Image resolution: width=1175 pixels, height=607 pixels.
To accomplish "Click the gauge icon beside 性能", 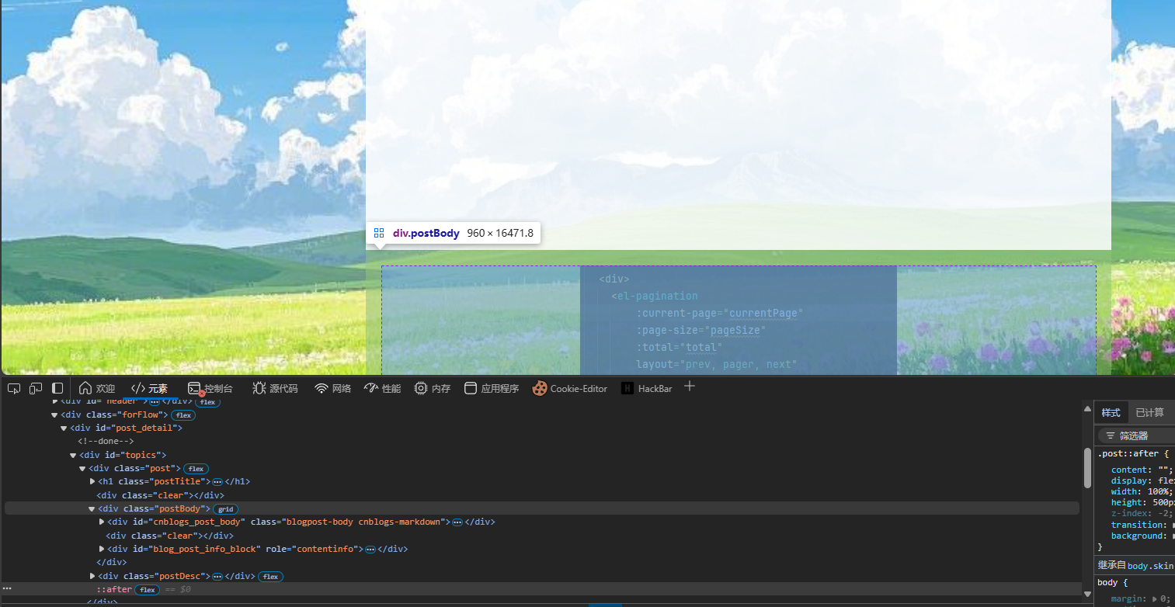I will tap(370, 388).
